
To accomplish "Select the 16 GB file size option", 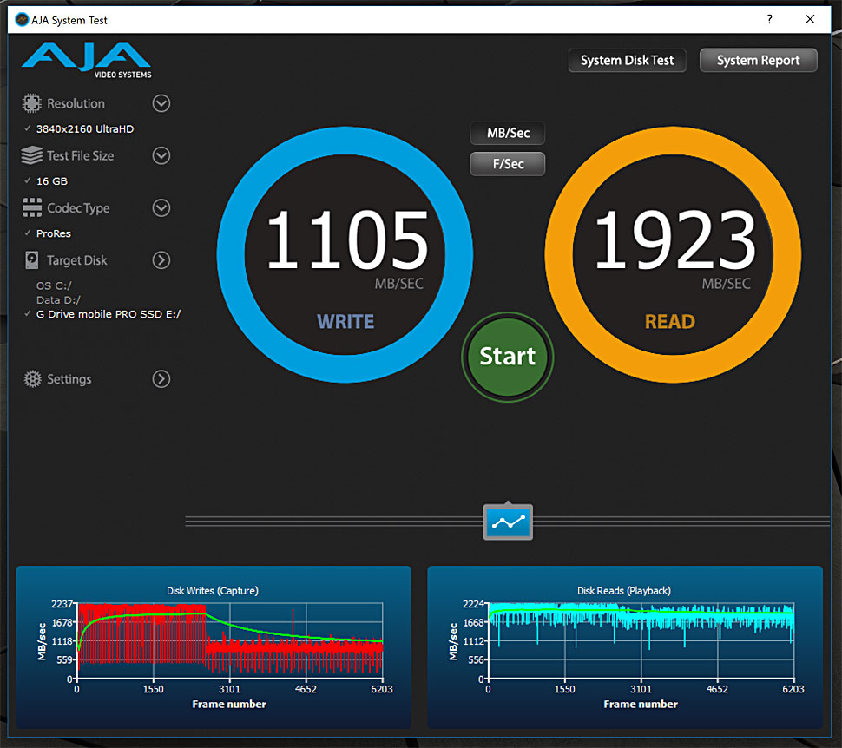I will tap(52, 181).
